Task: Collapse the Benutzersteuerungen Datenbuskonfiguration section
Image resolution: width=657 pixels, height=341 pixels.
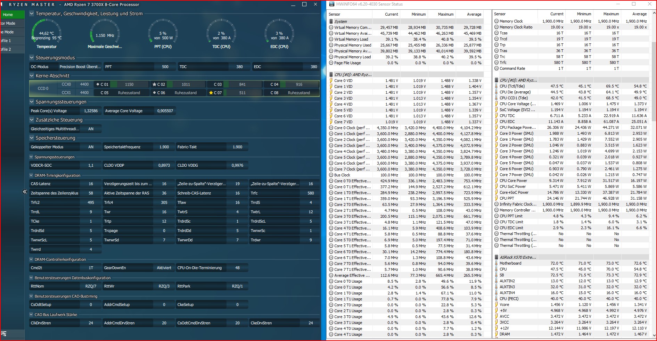Action: (x=31, y=278)
